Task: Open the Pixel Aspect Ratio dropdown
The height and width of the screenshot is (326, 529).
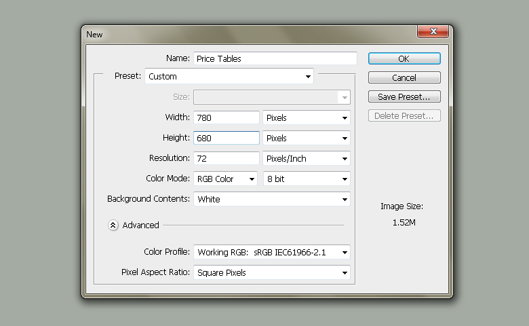Action: pos(272,273)
